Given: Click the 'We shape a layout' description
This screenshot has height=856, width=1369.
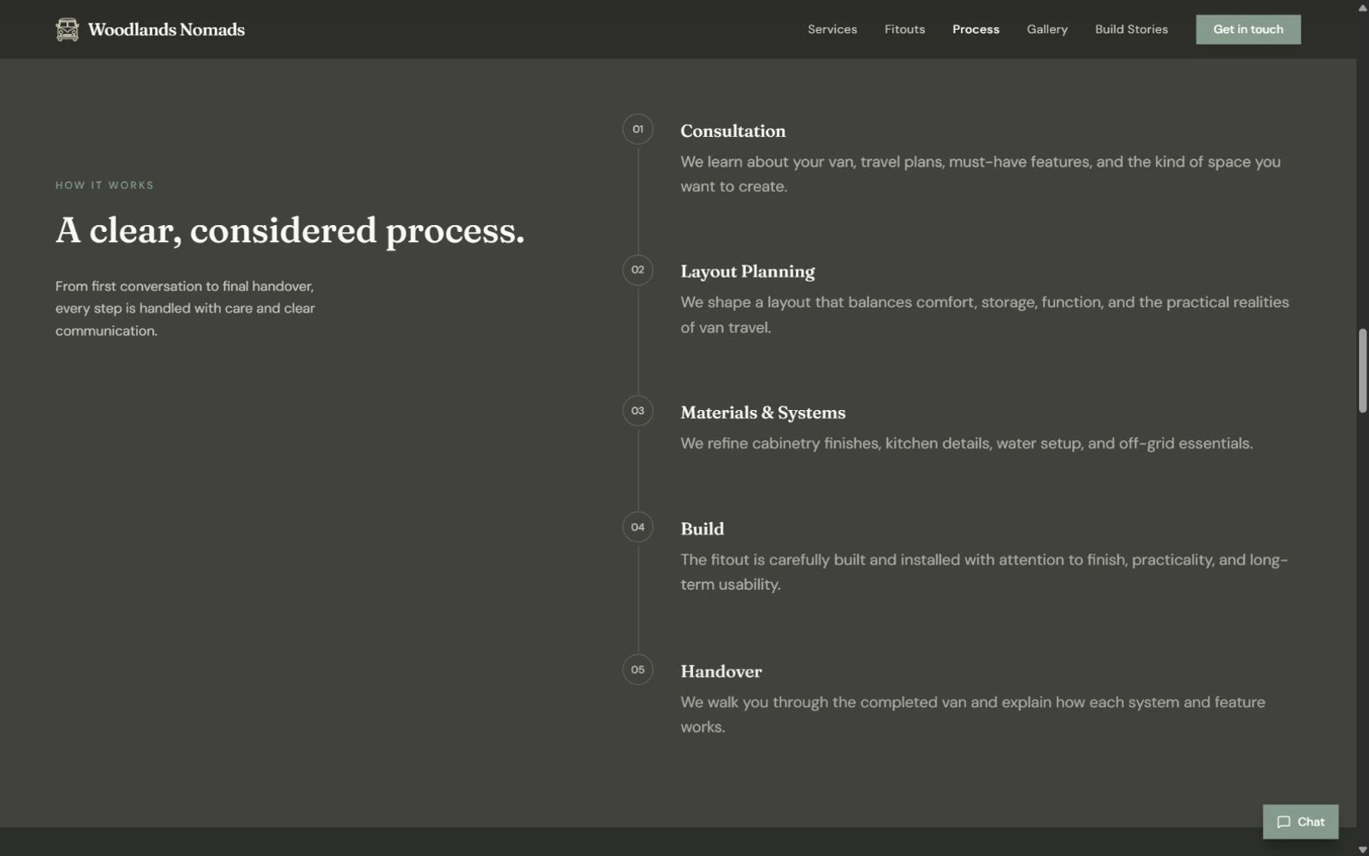Looking at the screenshot, I should [984, 314].
